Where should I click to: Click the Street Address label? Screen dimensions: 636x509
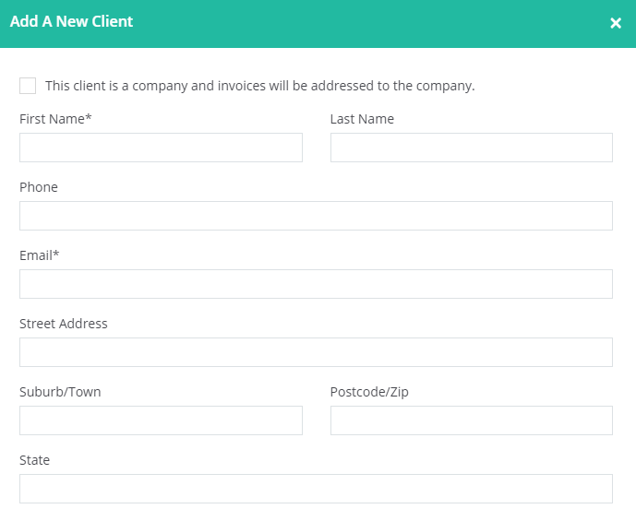pyautogui.click(x=64, y=324)
